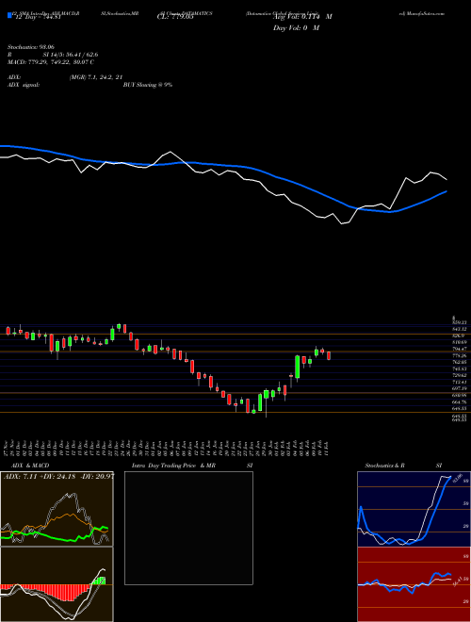Click the 'Stochastics: 93.06' readout text
The image size is (471, 622).
[x=31, y=47]
